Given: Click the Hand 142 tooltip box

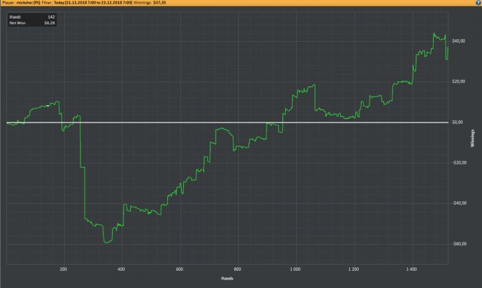Looking at the screenshot, I should [32, 20].
